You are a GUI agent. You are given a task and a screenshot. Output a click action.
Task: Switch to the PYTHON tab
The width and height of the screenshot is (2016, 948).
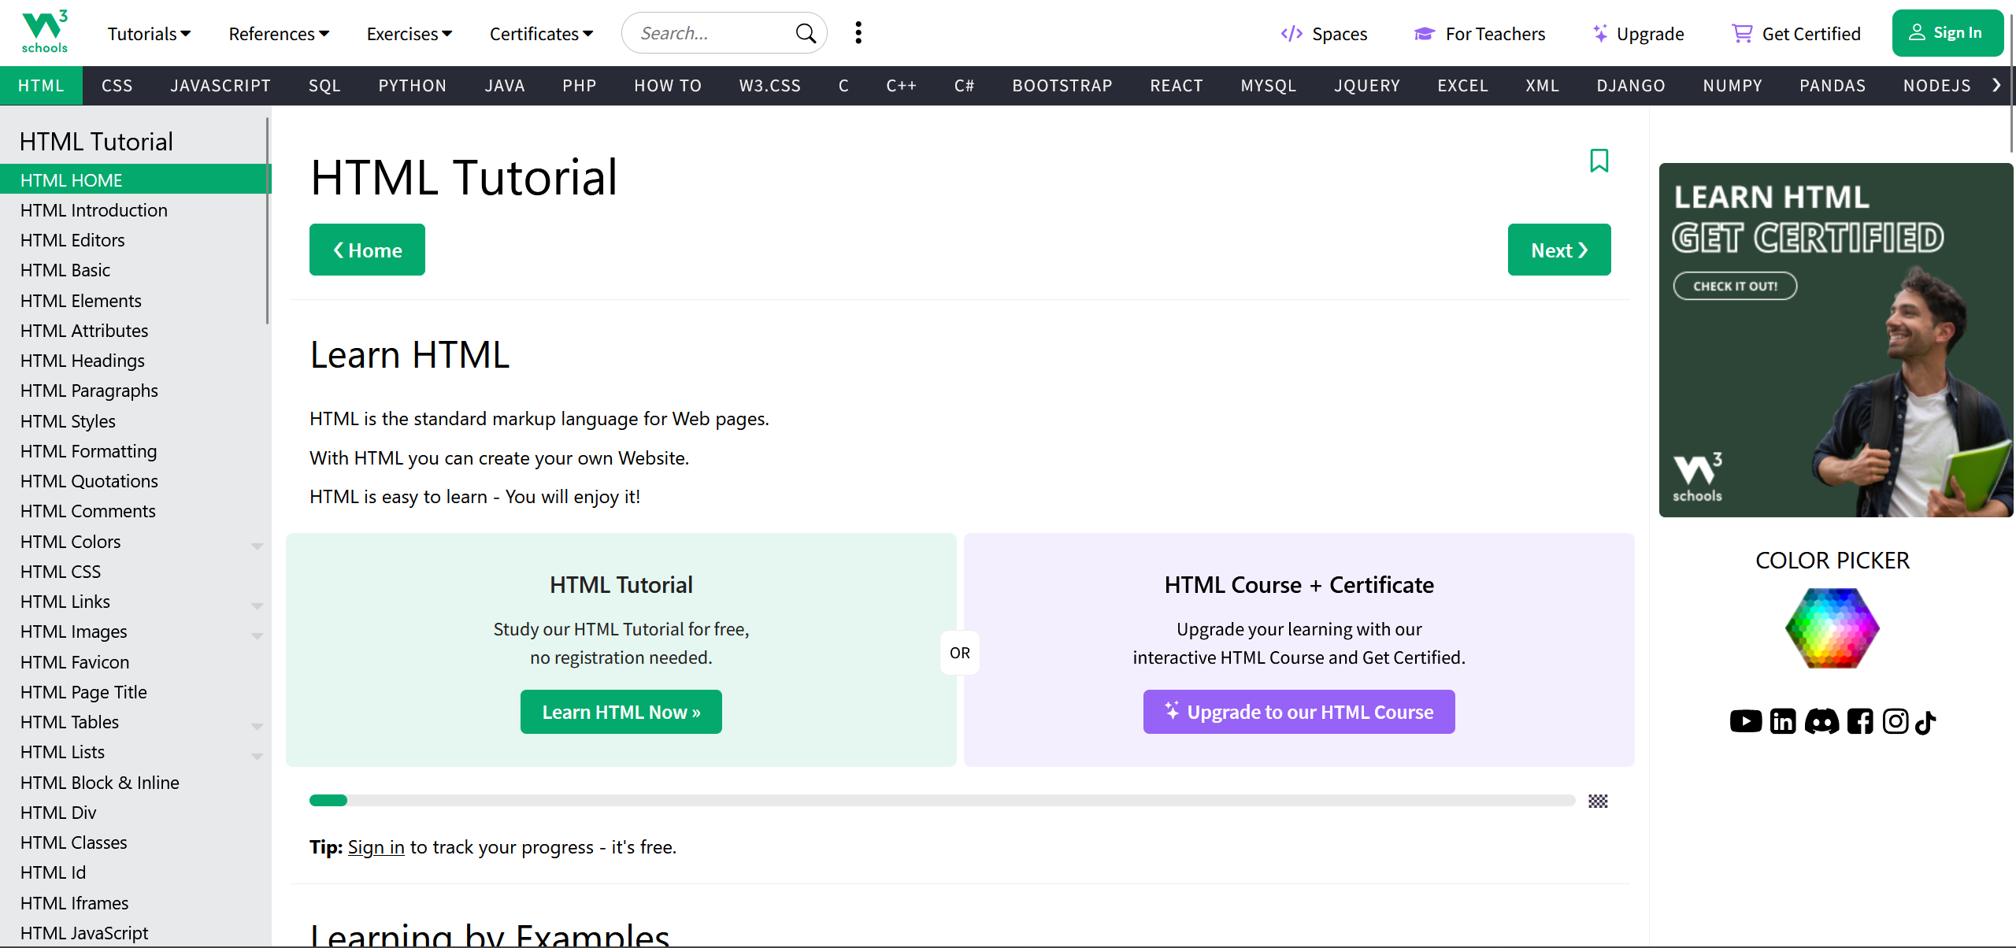413,85
